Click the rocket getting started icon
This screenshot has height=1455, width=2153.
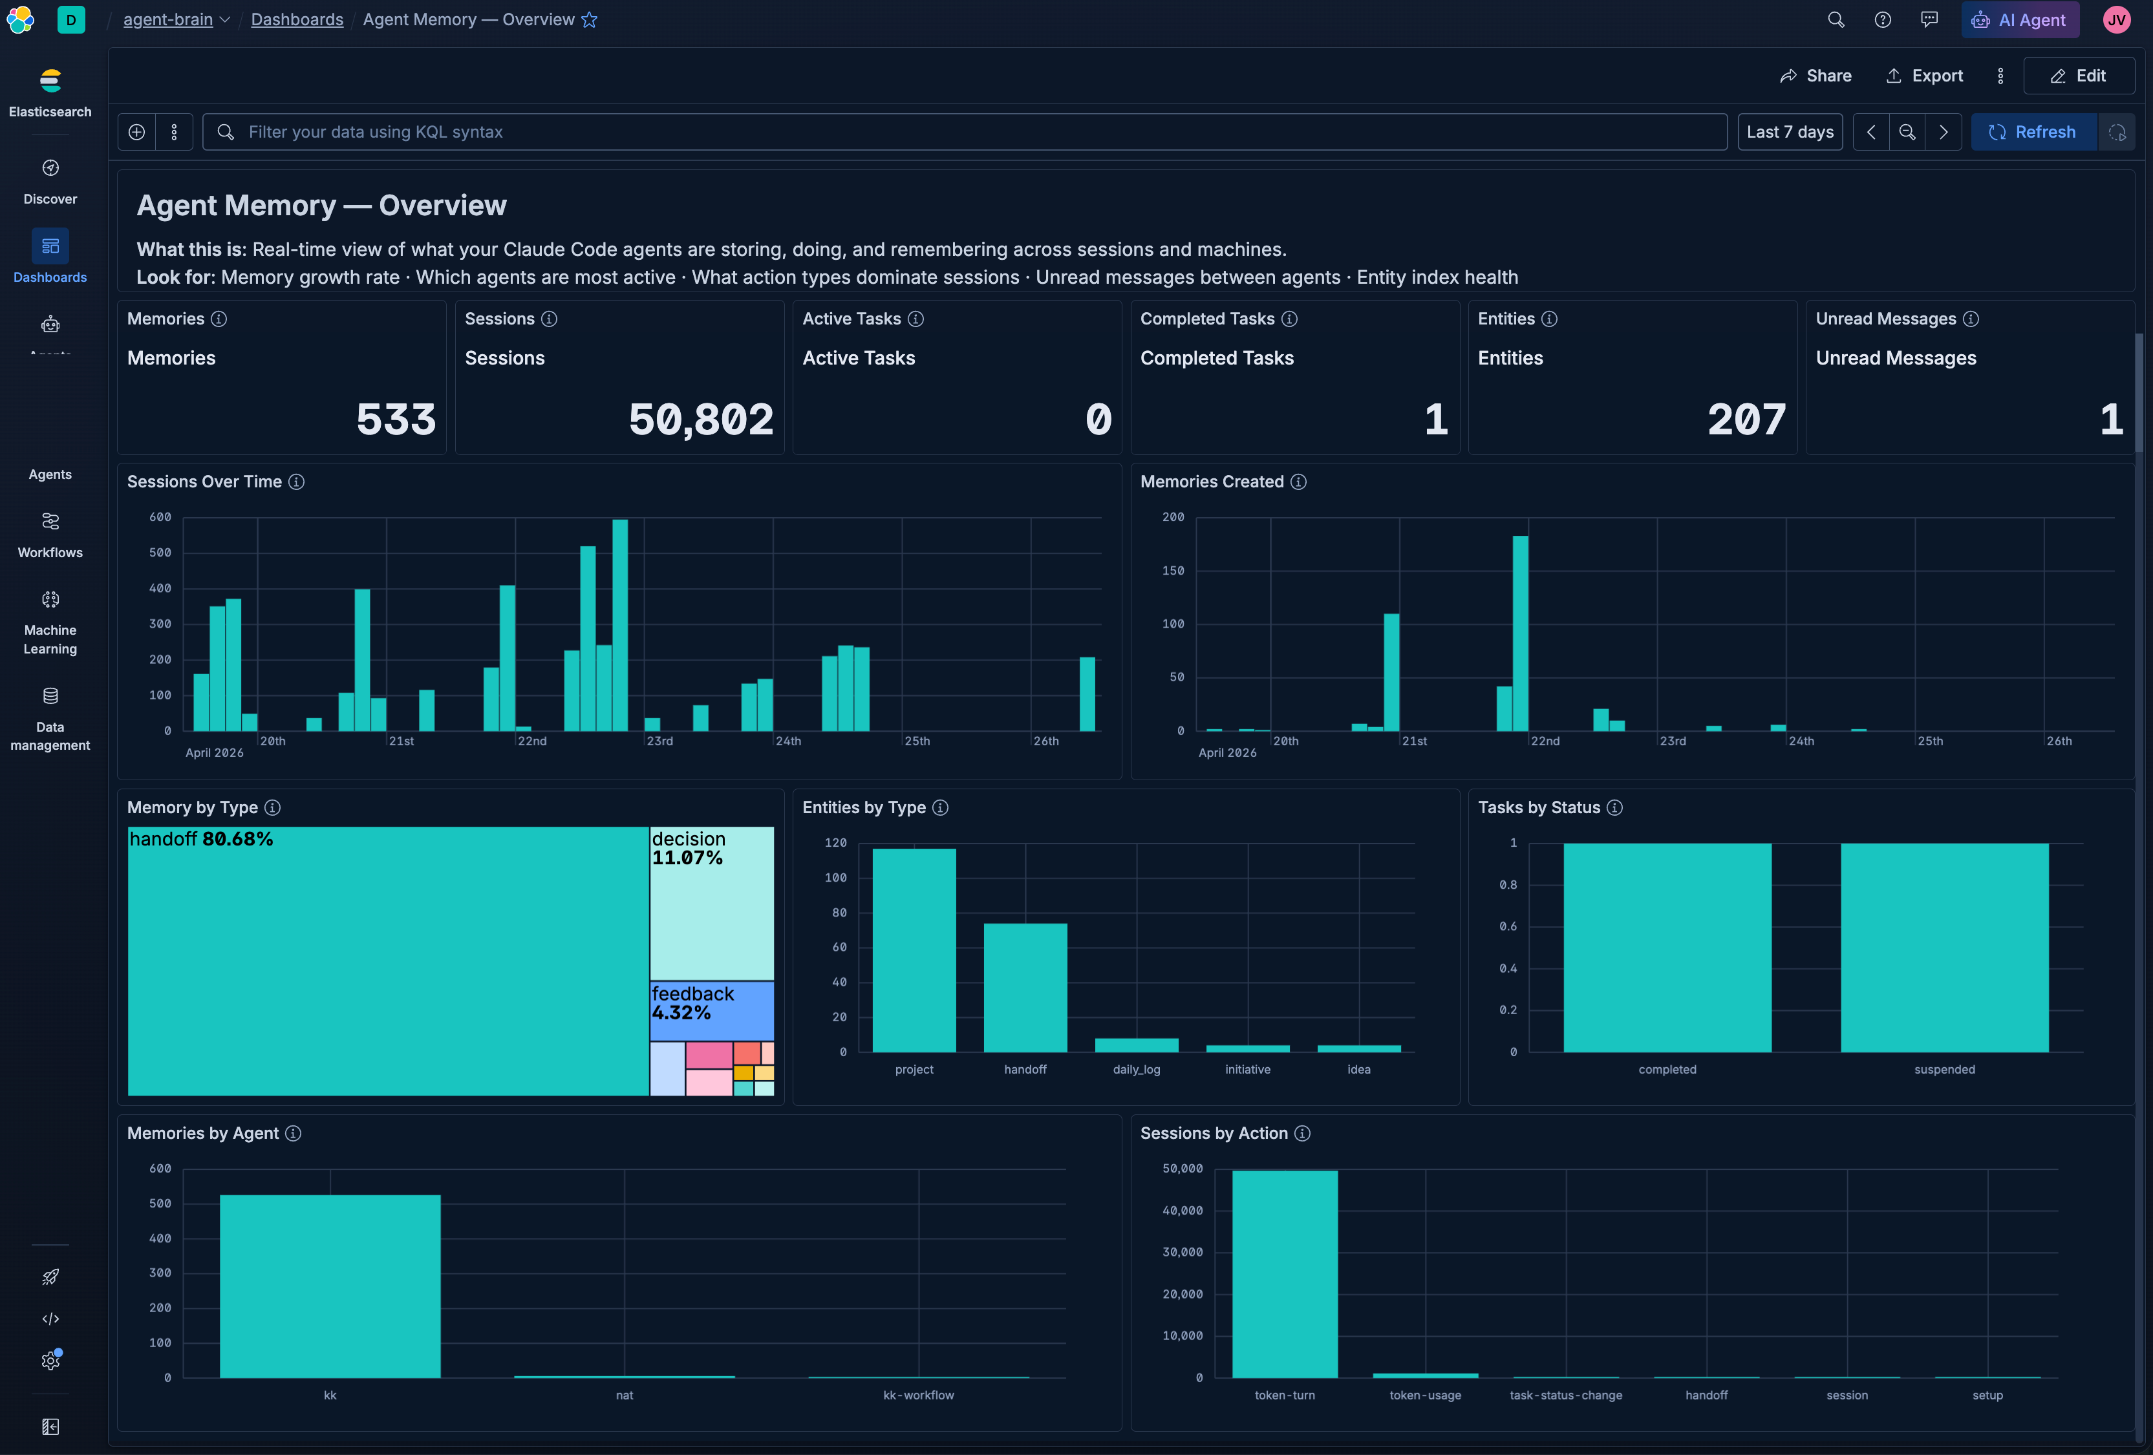tap(50, 1277)
